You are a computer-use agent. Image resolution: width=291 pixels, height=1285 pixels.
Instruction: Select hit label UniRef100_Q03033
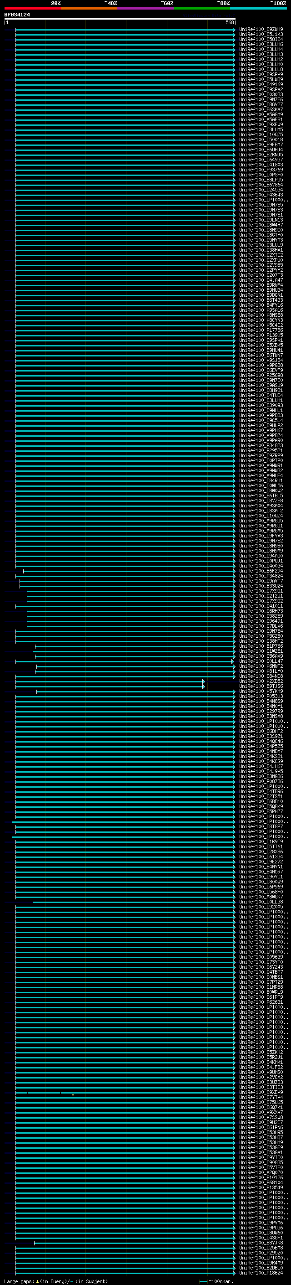point(261,95)
